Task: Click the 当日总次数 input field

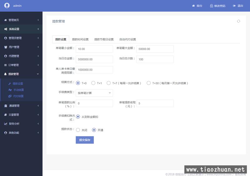Action: [155, 59]
